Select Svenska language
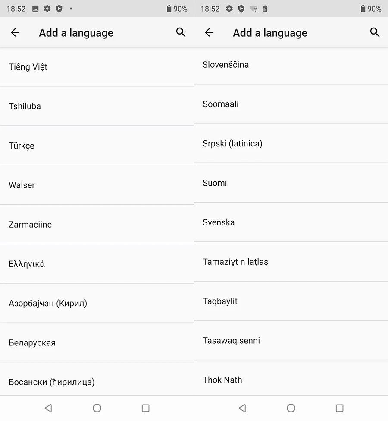The width and height of the screenshot is (388, 421). pos(219,222)
